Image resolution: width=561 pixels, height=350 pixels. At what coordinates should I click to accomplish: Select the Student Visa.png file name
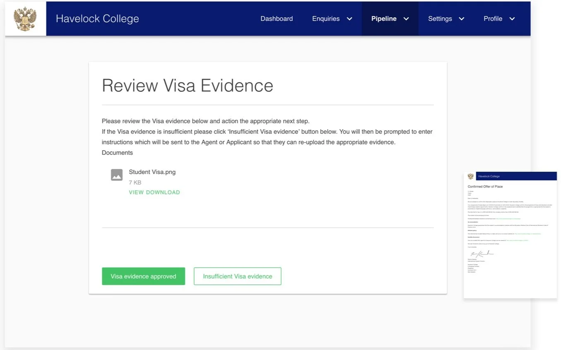click(x=152, y=172)
